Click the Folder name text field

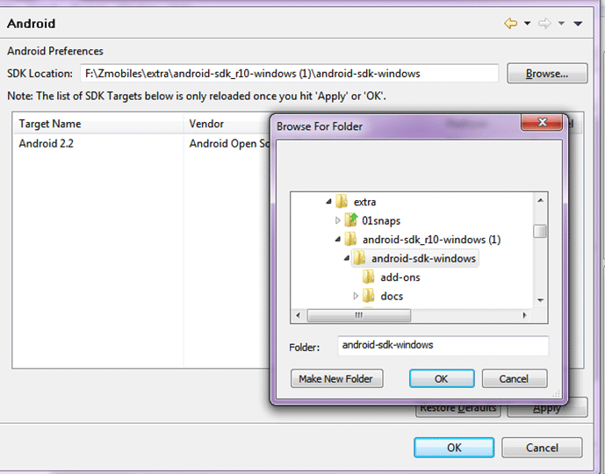[443, 346]
